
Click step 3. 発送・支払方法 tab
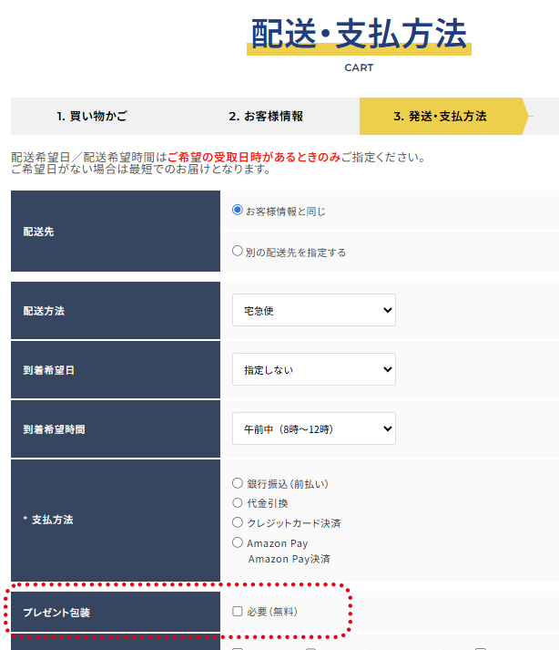tap(440, 117)
